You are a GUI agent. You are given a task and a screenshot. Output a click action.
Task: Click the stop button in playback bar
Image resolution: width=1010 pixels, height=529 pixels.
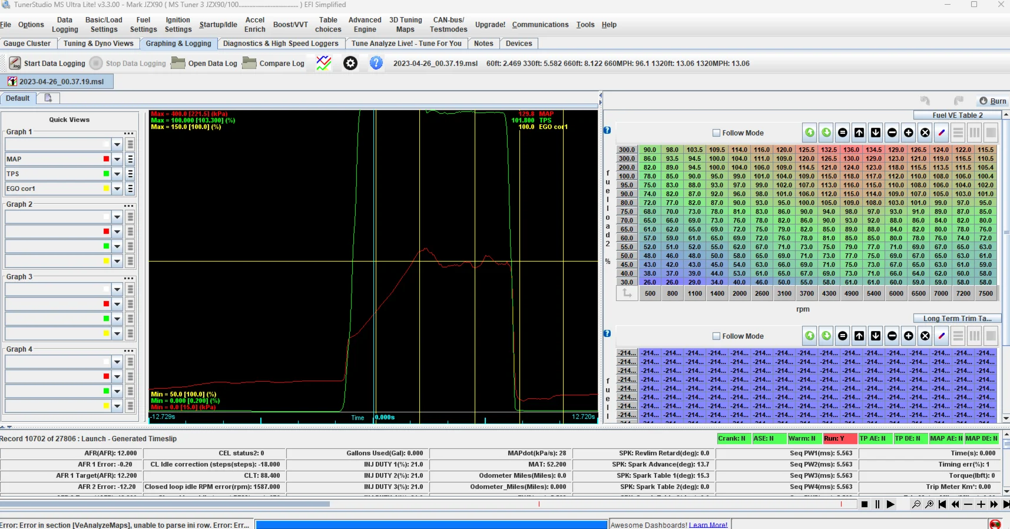[865, 504]
